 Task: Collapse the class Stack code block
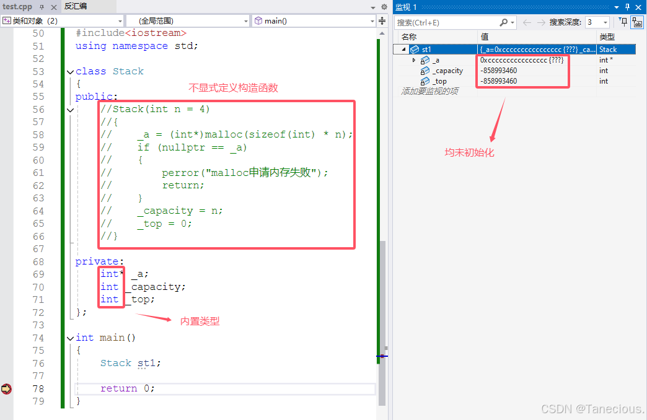(x=70, y=72)
